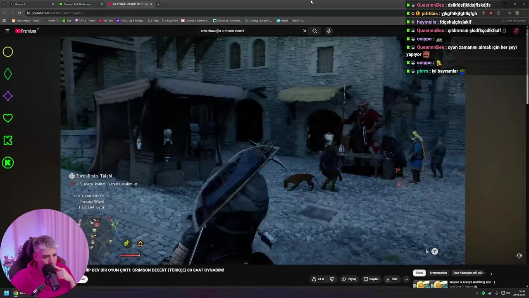Screen dimensions: 529x298
Task: Open the 'Waymo is Always Watching You' title link
Action: pos(470,282)
